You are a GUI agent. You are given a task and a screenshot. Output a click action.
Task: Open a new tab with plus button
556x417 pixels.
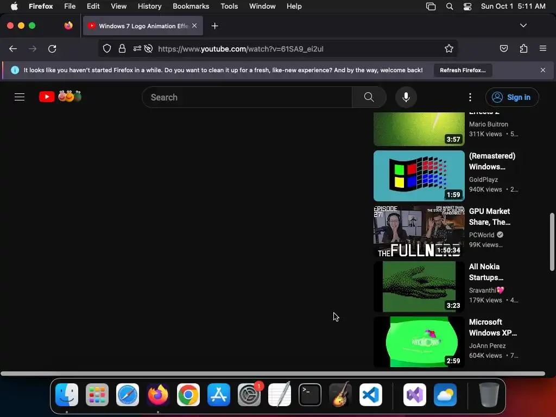pos(214,26)
